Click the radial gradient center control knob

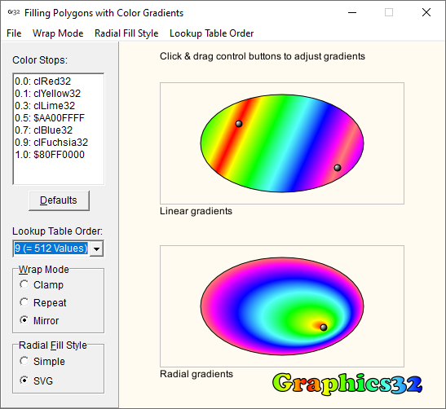point(324,328)
